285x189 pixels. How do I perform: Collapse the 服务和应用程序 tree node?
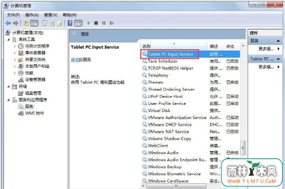pos(9,100)
